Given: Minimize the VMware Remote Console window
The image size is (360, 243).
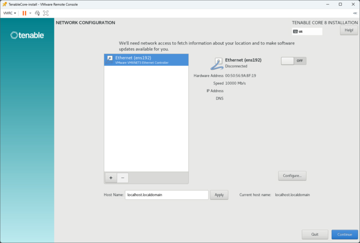Looking at the screenshot, I should (x=328, y=4).
